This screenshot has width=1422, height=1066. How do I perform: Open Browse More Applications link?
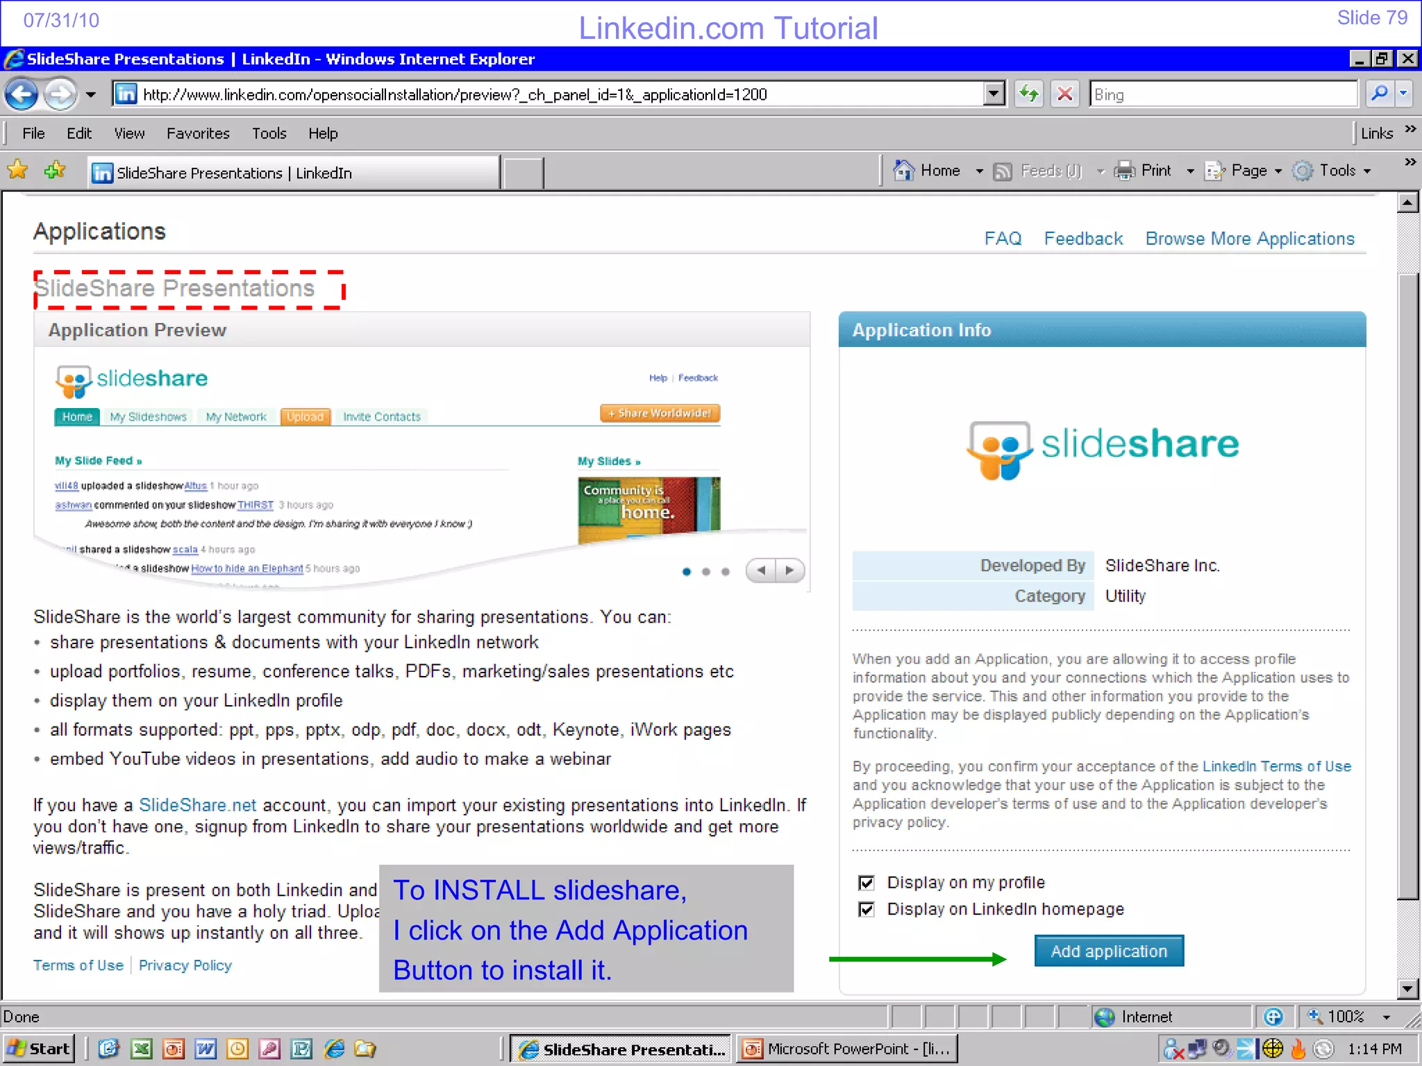[x=1250, y=239]
